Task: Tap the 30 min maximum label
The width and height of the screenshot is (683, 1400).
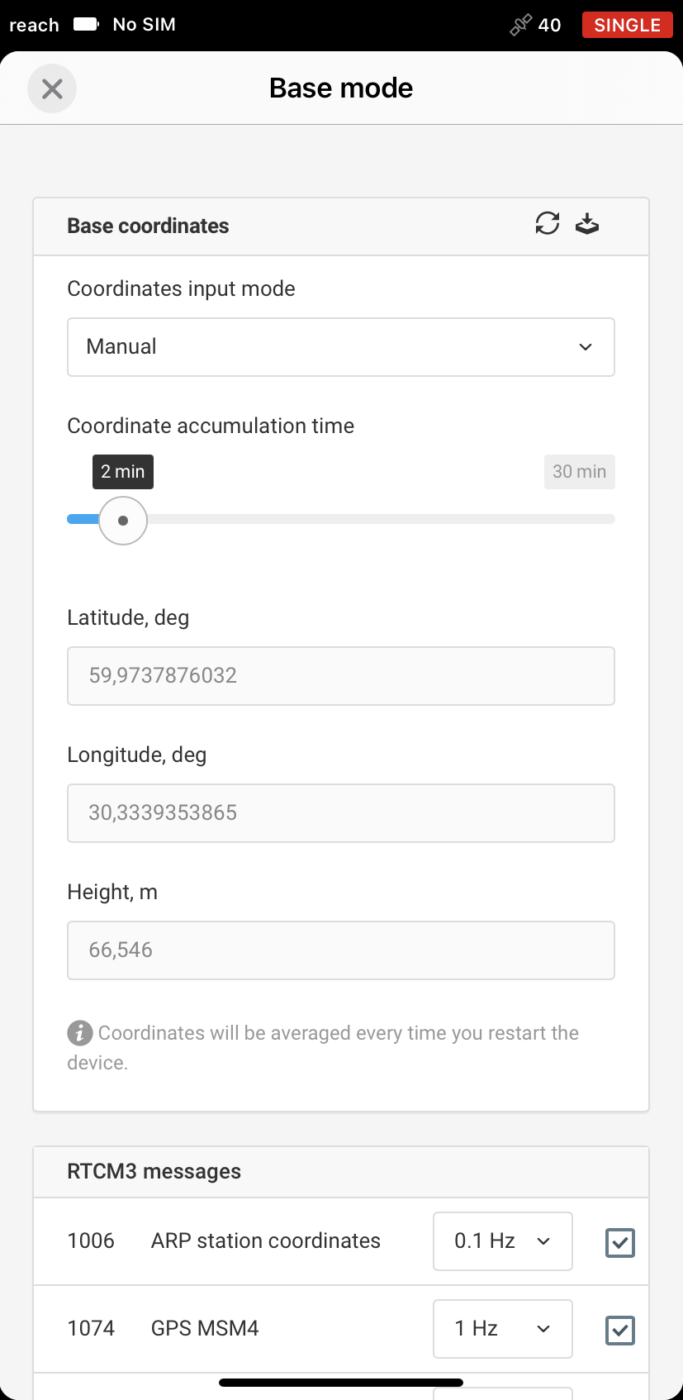Action: pos(580,472)
